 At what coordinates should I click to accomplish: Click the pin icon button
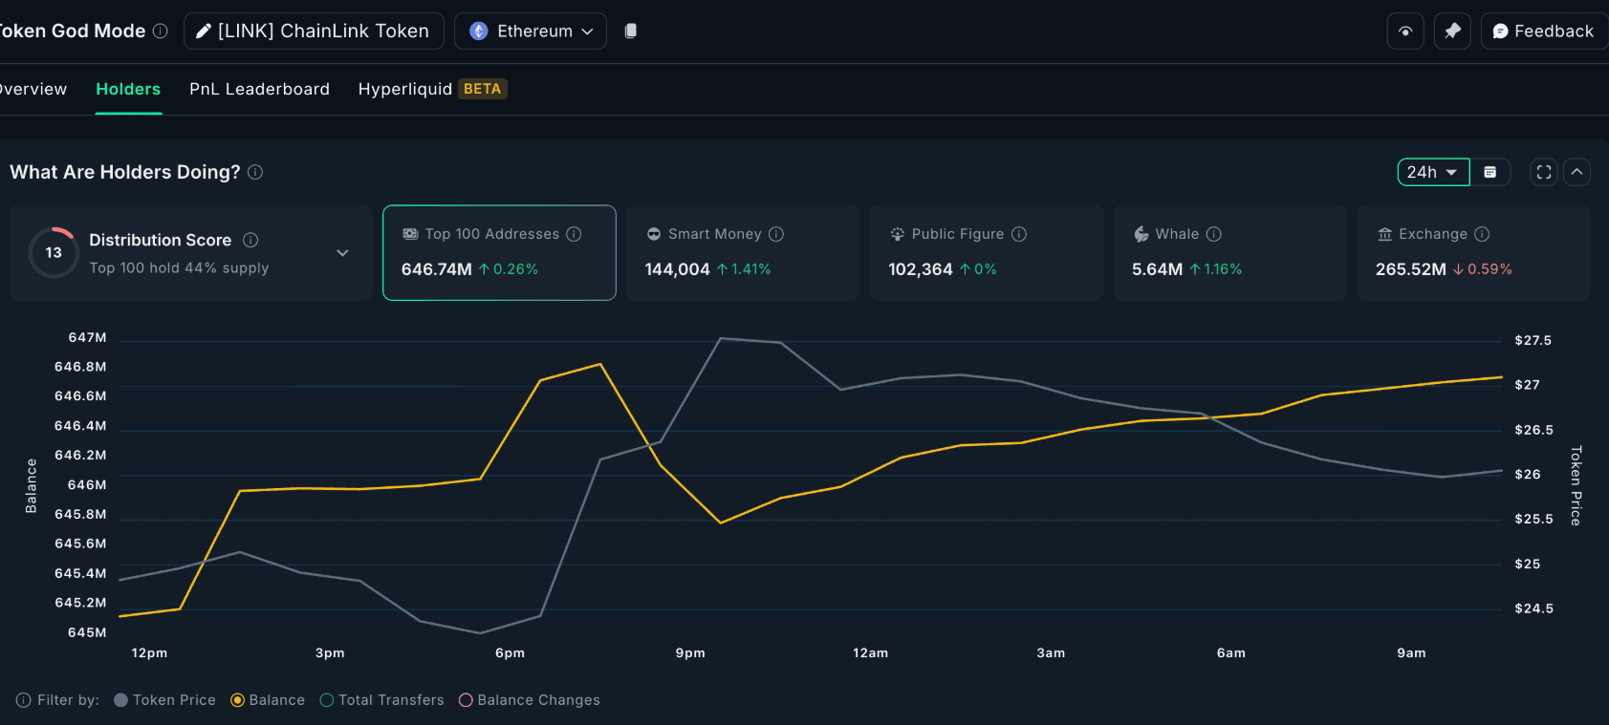pyautogui.click(x=1452, y=32)
